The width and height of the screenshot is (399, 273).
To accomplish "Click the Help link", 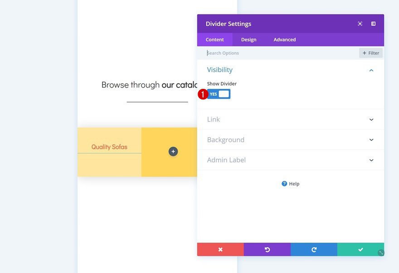I will 293,184.
